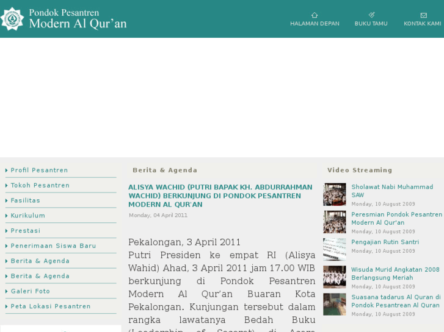Click the arrow bullet beside Fasilitas
The height and width of the screenshot is (332, 444).
click(x=7, y=200)
